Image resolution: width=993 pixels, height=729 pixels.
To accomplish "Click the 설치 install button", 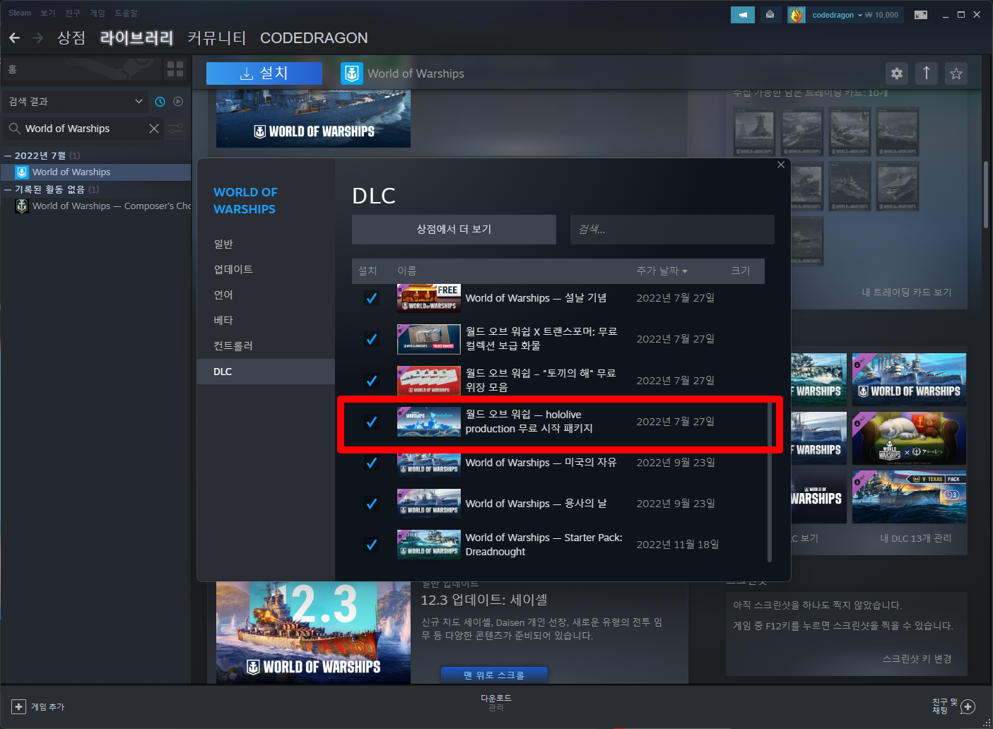I will (x=264, y=73).
